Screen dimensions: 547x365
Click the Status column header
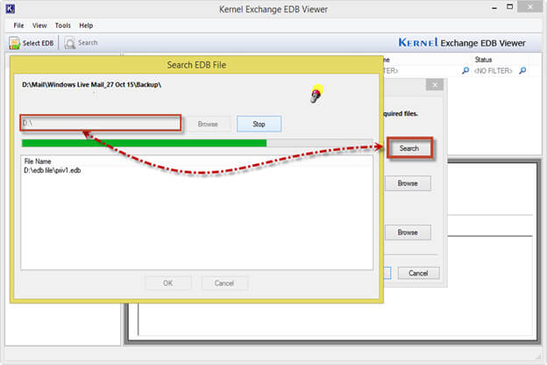tap(483, 60)
